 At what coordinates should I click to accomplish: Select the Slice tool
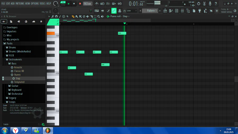(x=91, y=16)
